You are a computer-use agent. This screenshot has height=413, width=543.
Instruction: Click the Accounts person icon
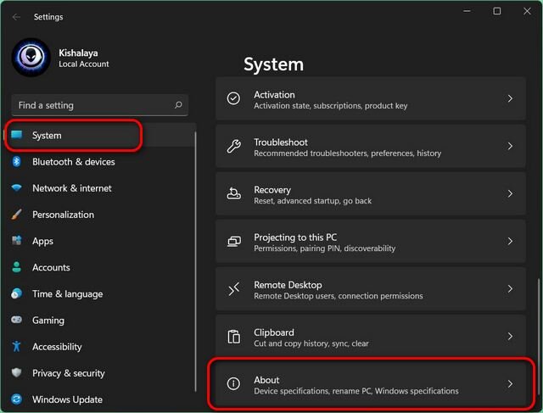(16, 267)
